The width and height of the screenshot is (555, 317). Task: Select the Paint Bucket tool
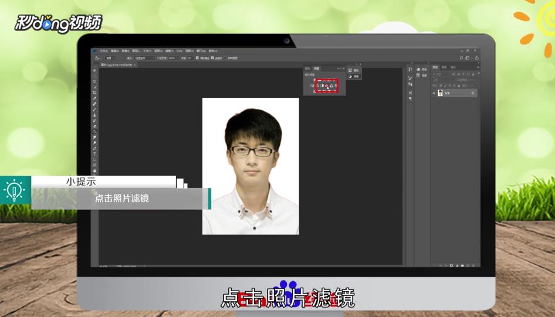coord(94,131)
